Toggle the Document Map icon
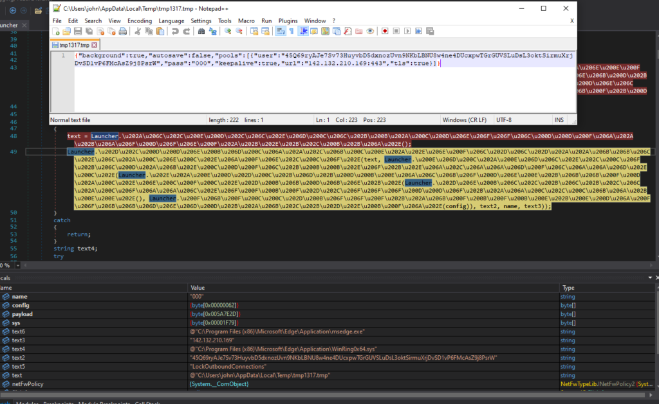Viewport: 659px width, 404px height. pos(325,31)
